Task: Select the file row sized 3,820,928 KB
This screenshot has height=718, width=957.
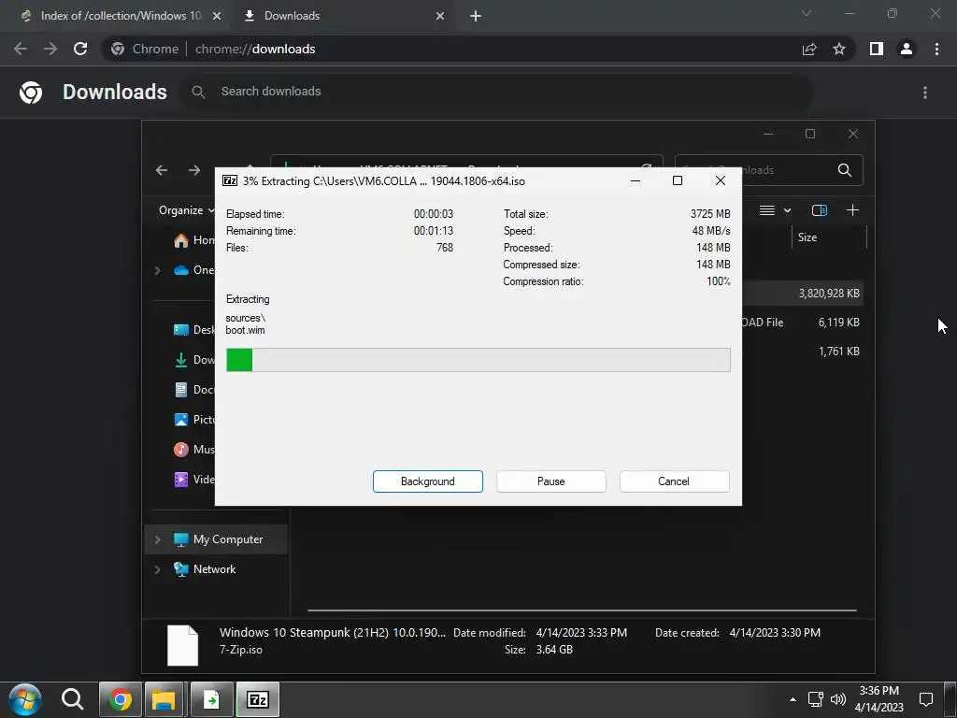Action: [803, 294]
